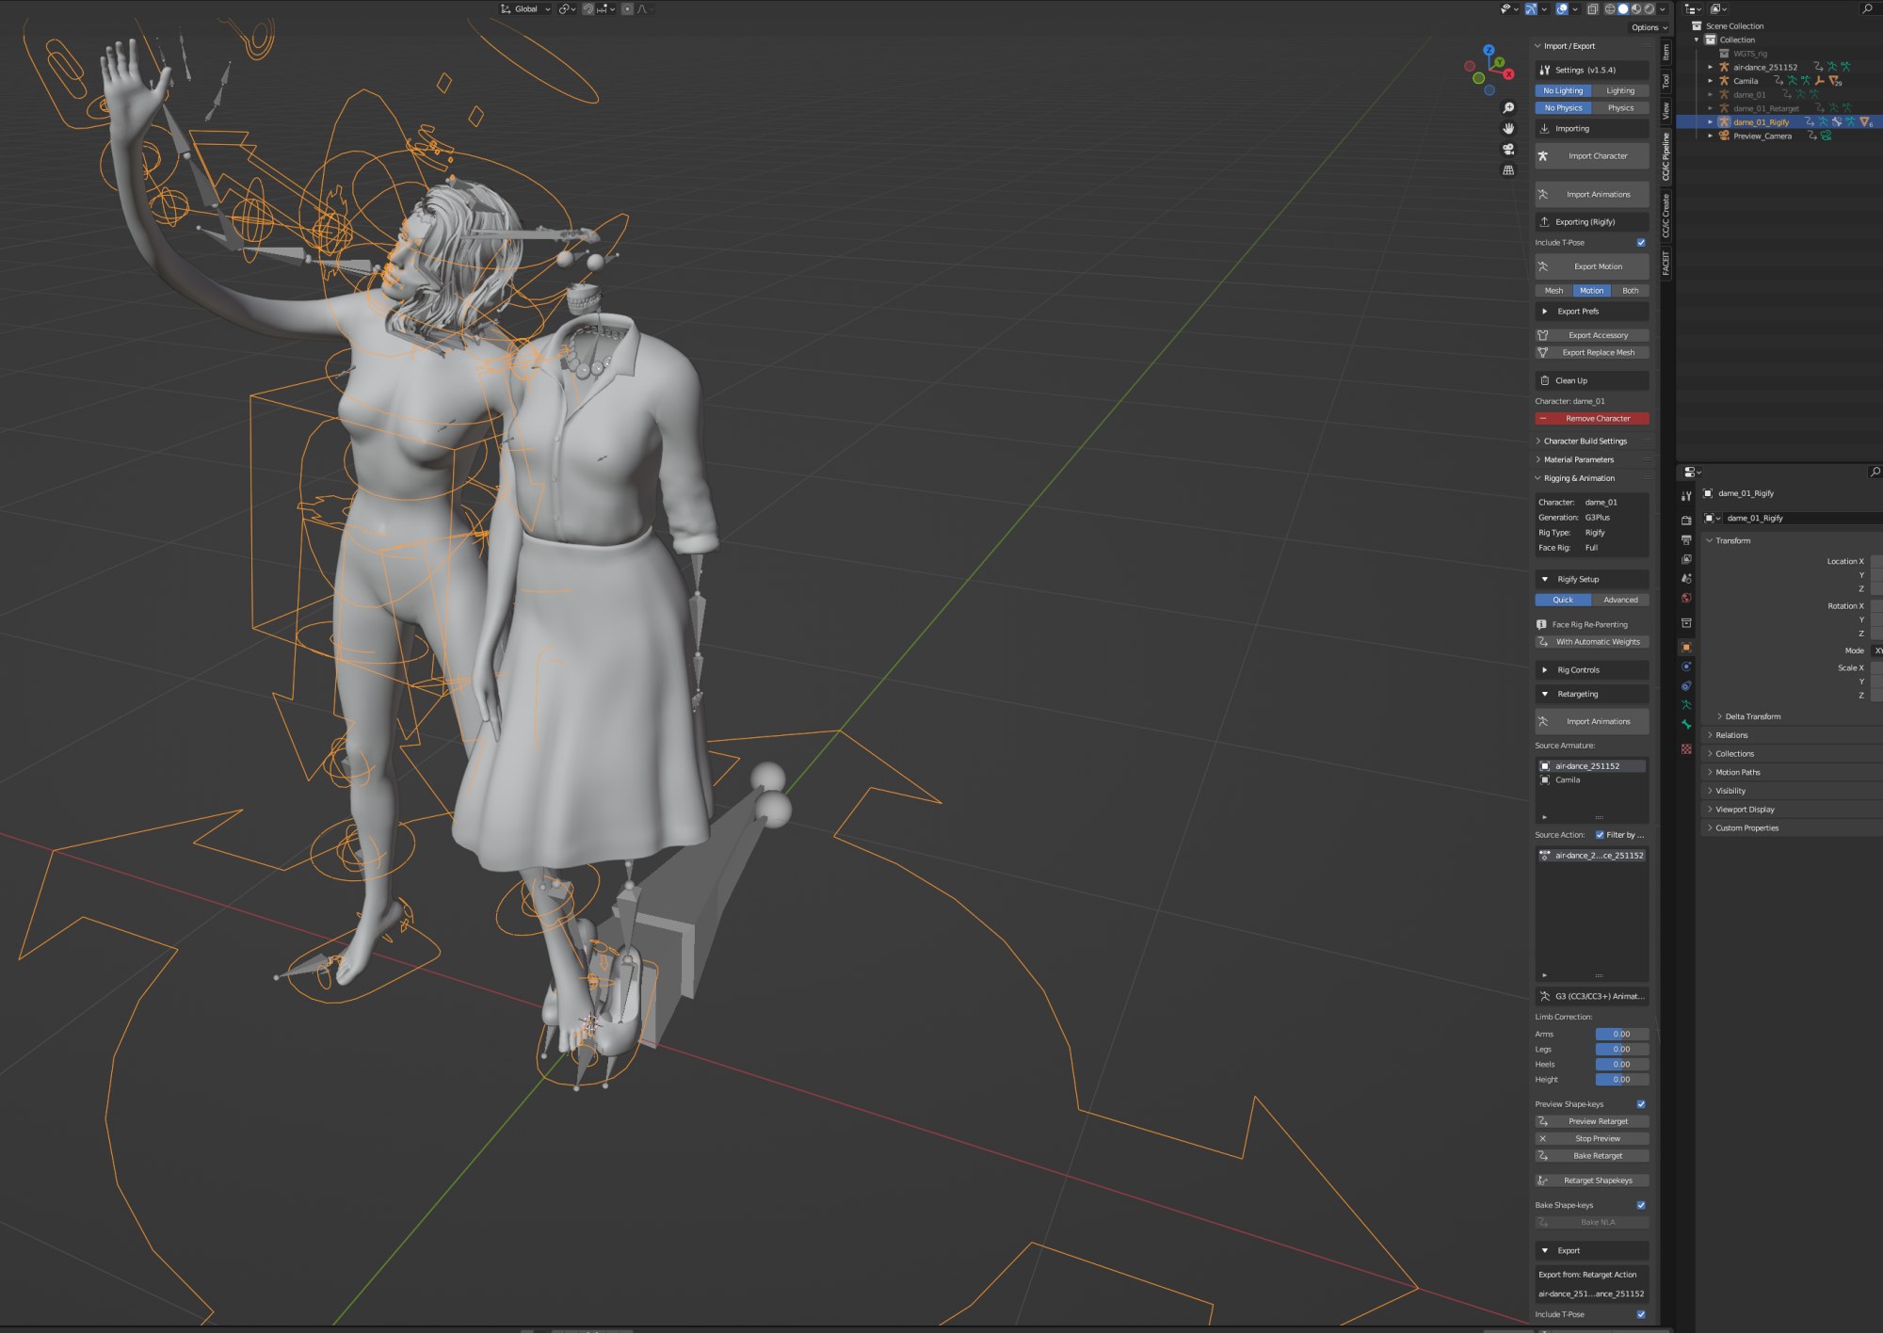Adjust the Arms limb correction slider
Image resolution: width=1883 pixels, height=1333 pixels.
tap(1622, 1035)
